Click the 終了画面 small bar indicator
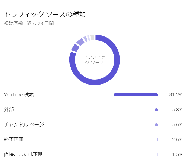This screenshot has width=194, height=160. click(157, 140)
